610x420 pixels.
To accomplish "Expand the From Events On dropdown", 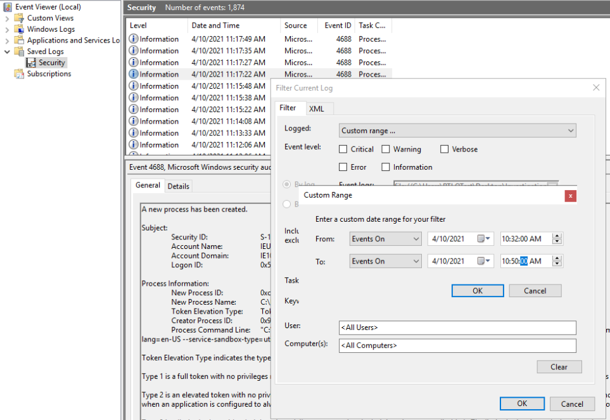I will point(385,239).
